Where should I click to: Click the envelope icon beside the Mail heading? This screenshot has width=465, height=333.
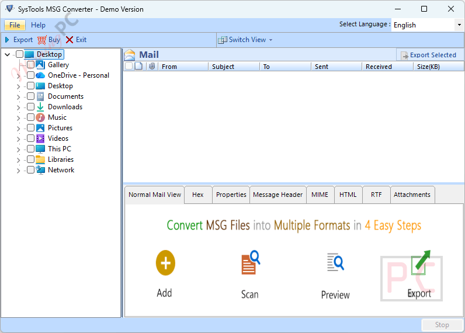point(130,55)
